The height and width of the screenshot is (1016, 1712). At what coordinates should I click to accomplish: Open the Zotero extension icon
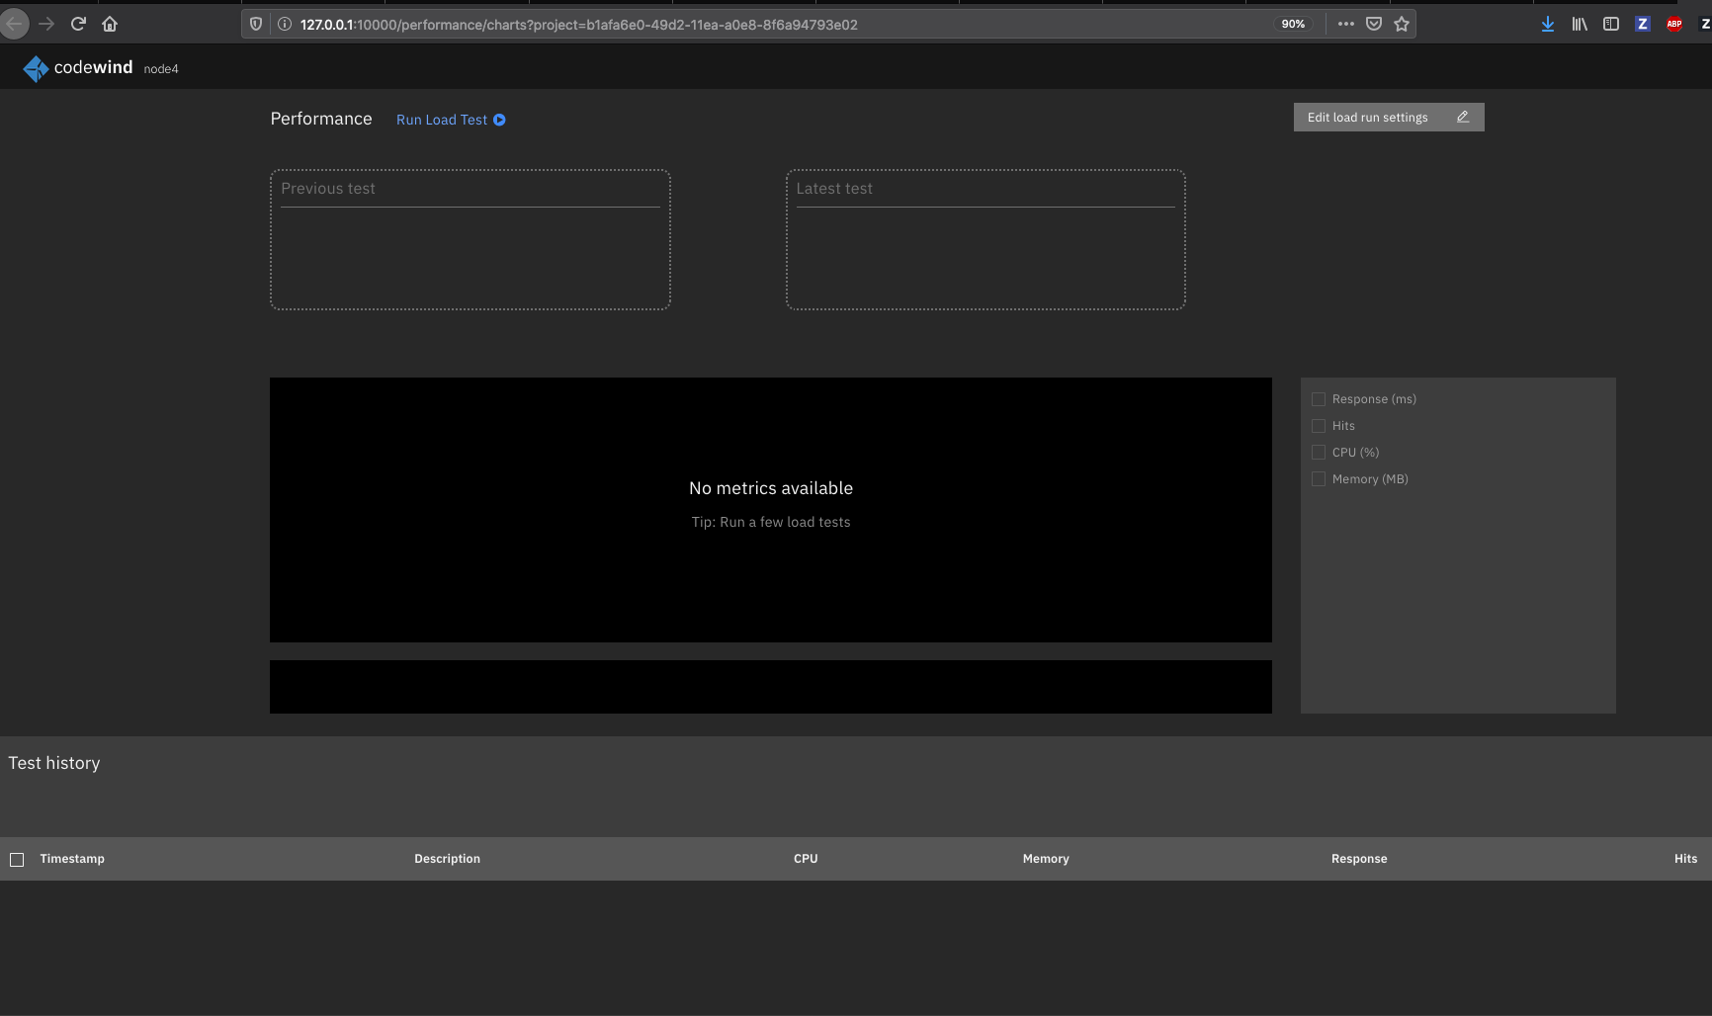1642,24
